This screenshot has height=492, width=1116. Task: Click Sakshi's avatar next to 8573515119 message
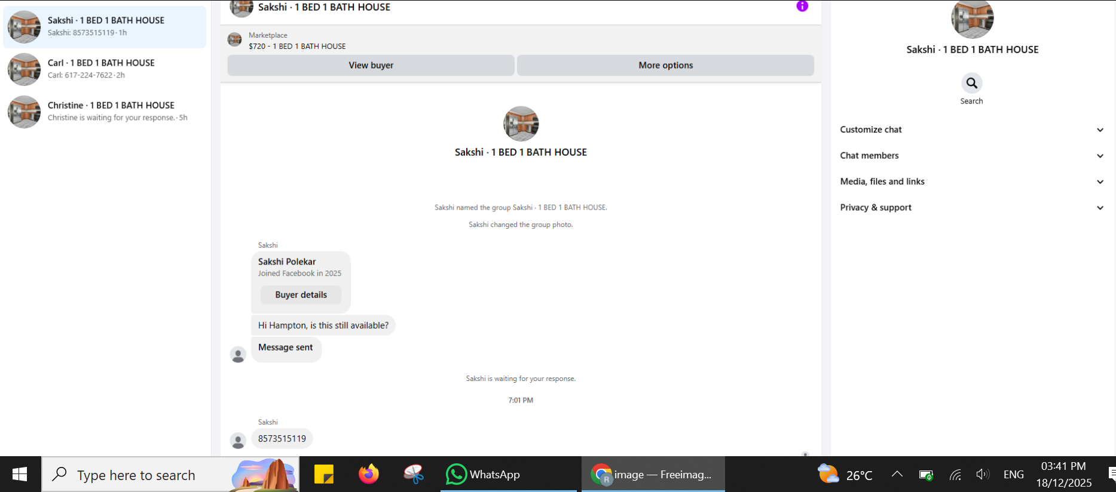click(238, 441)
